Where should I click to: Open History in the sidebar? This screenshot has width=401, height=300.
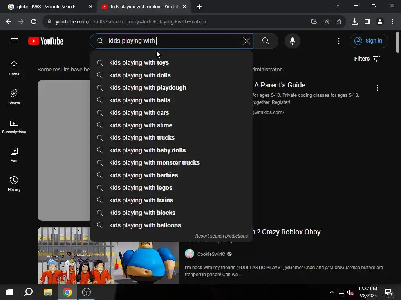[14, 184]
